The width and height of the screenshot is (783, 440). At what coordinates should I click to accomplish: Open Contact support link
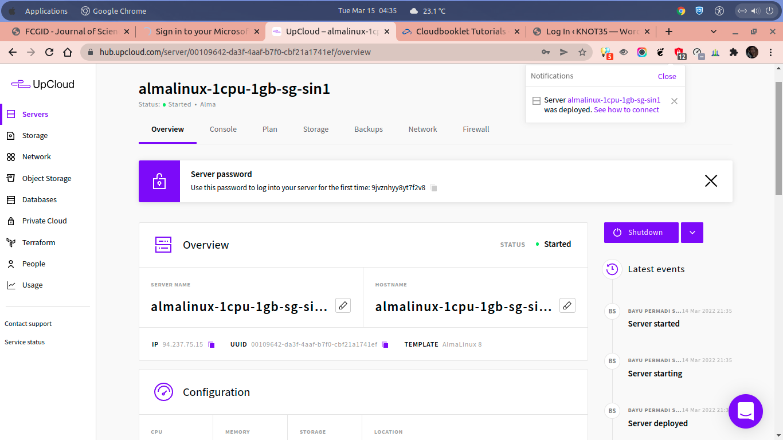28,324
